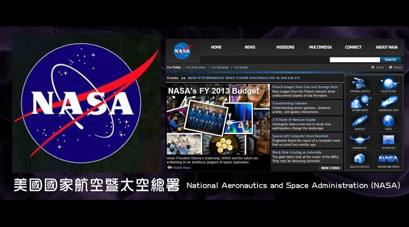The image size is (409, 227).
Task: Open the HOME menu item
Action: [216, 47]
